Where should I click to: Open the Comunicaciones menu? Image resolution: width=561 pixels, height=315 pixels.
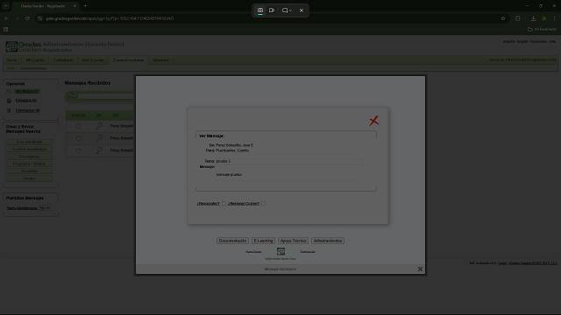click(129, 60)
